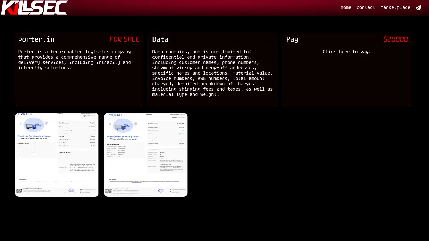Select the porter.in card title
429x241 pixels.
[x=36, y=39]
